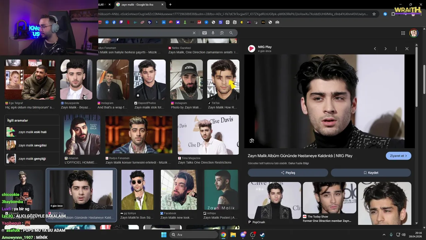Viewport: 426px width, 240px height.
Task: Share the image with Paylaş
Action: point(288,173)
